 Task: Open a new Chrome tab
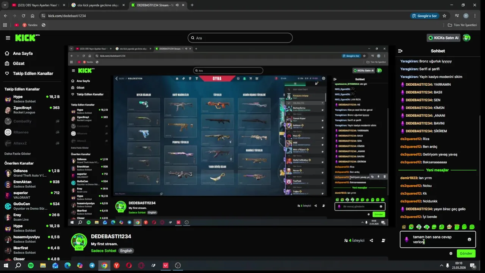pos(192,5)
